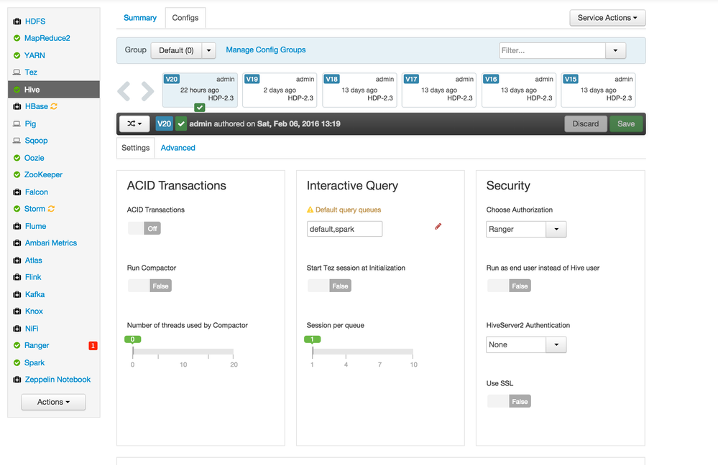Click the medkit icon beside Falcon

17,192
